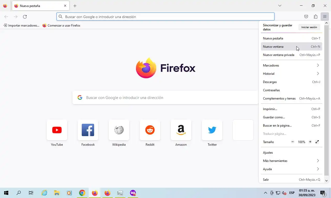Select Nueva pestaña menu entry
This screenshot has width=331, height=198.
[x=291, y=38]
